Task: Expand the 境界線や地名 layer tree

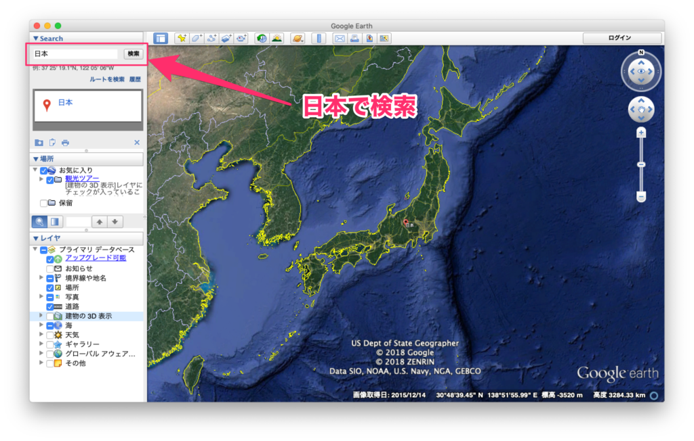Action: point(41,278)
